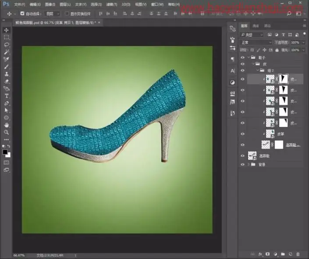Open the Layers panel flyout menu

pyautogui.click(x=305, y=25)
